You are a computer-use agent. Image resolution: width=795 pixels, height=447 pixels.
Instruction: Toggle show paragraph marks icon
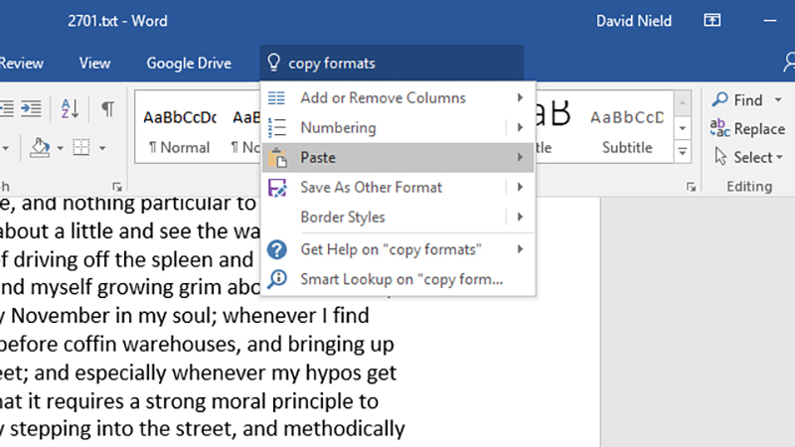click(107, 108)
